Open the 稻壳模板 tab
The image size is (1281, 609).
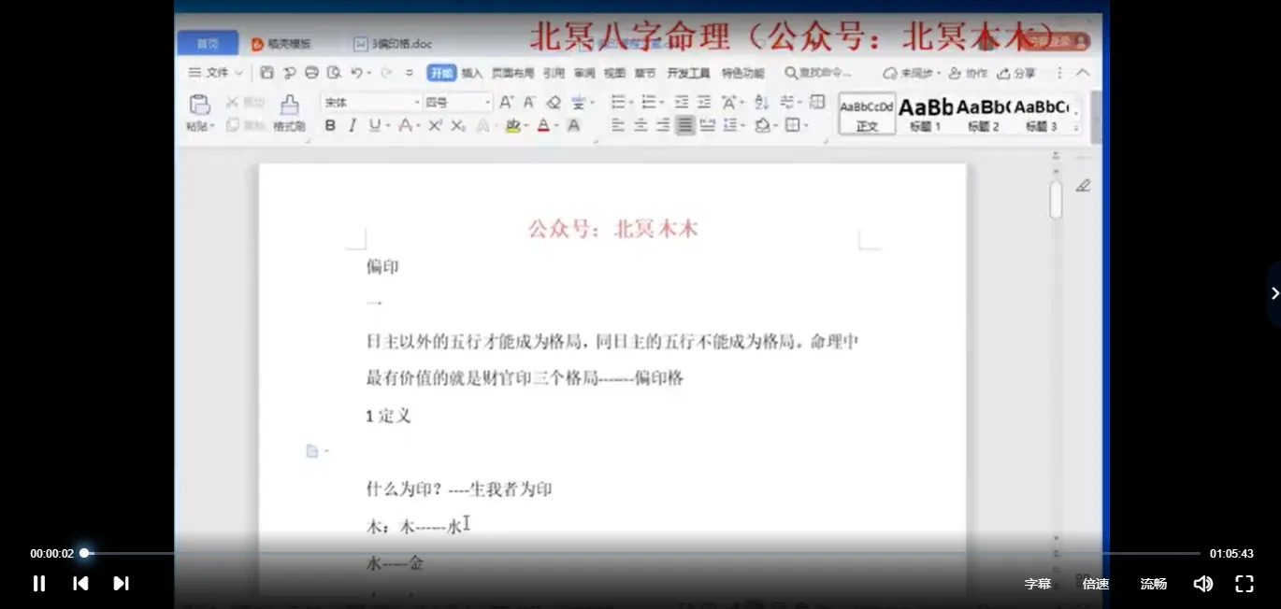(x=282, y=43)
